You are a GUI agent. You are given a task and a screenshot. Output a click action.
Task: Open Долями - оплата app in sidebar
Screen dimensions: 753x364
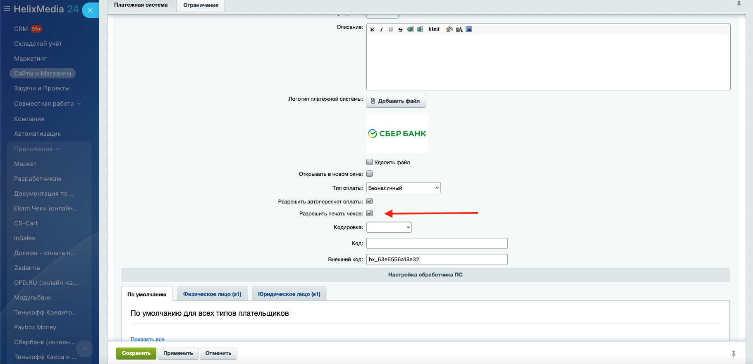(45, 253)
